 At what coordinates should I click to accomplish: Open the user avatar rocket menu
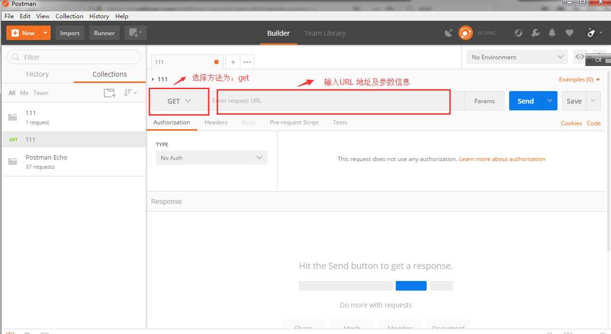point(594,33)
